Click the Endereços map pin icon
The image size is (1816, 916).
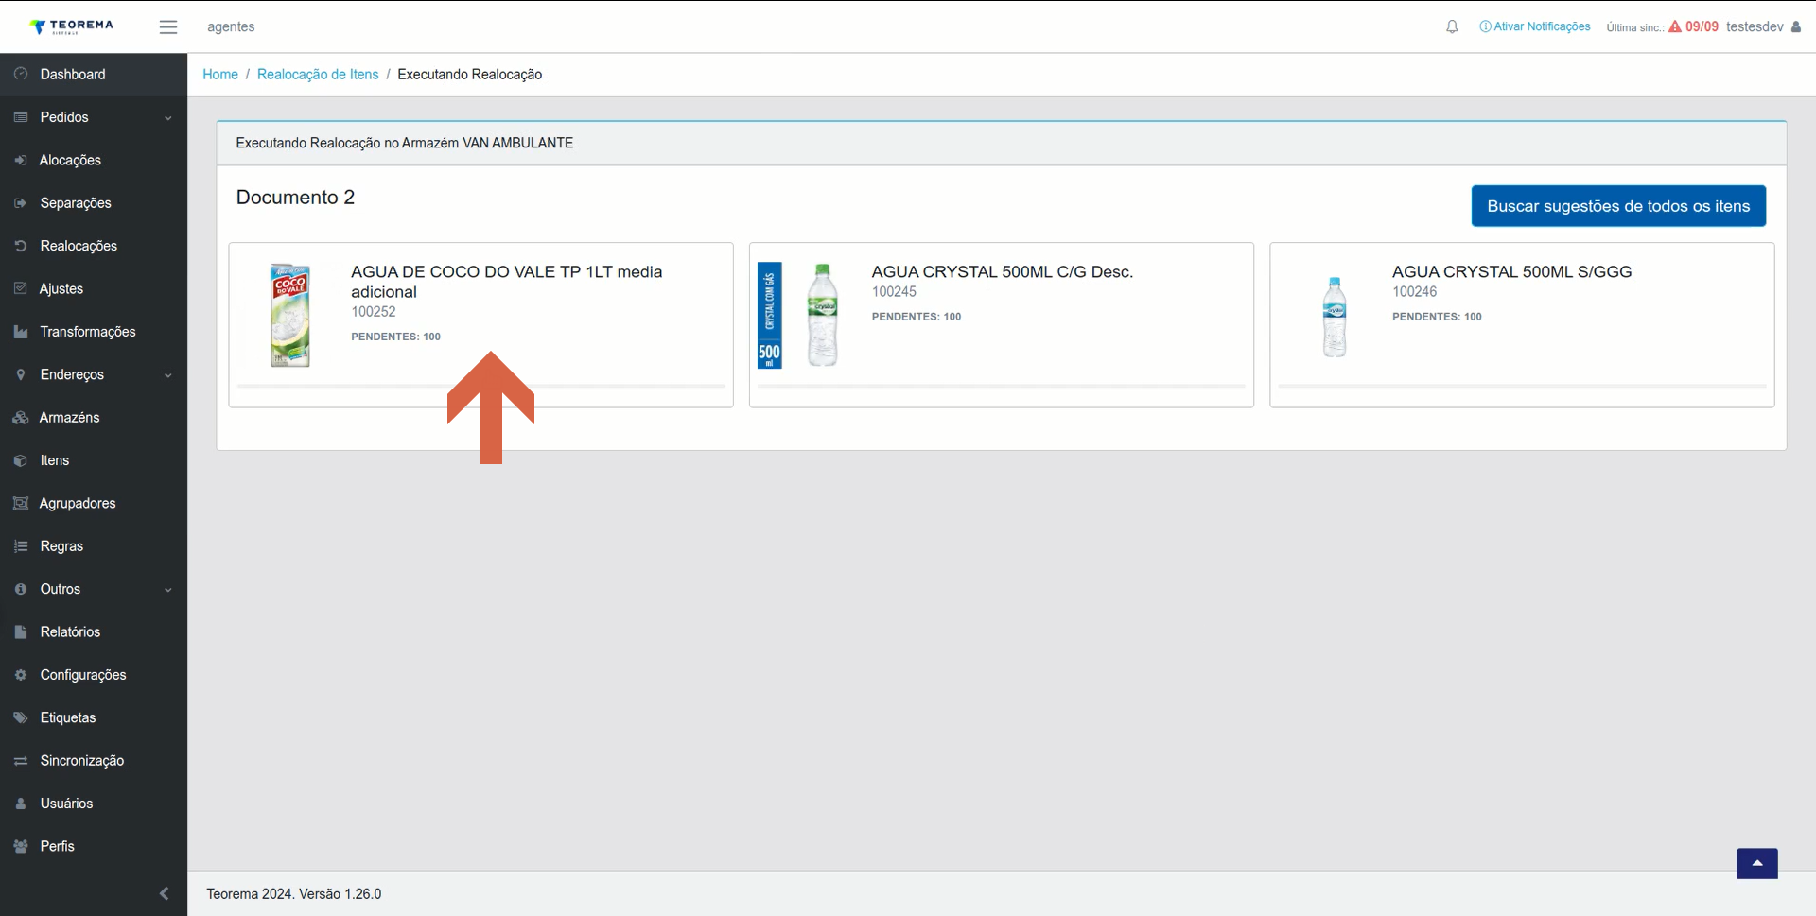[x=21, y=374]
